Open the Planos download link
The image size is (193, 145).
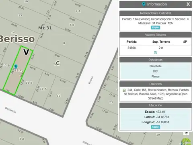pyautogui.click(x=156, y=77)
